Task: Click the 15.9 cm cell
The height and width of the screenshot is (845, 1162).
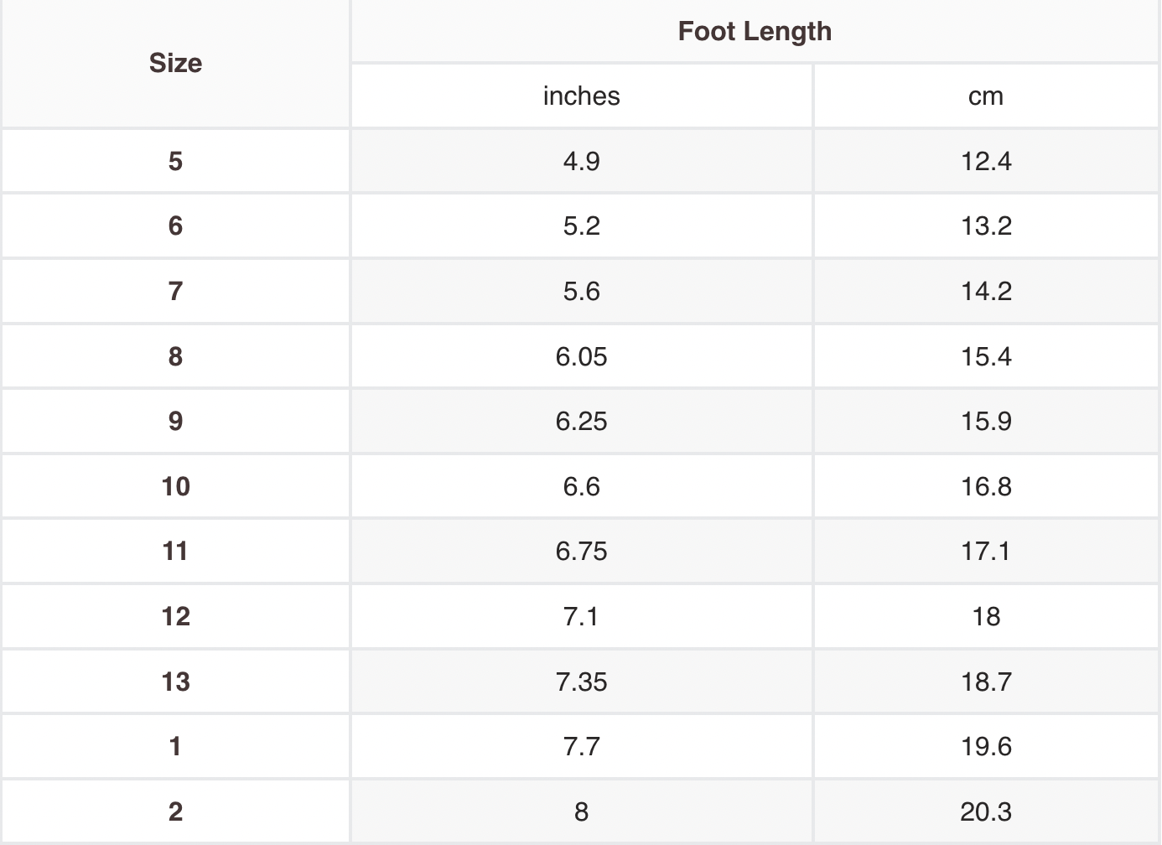Action: tap(986, 421)
